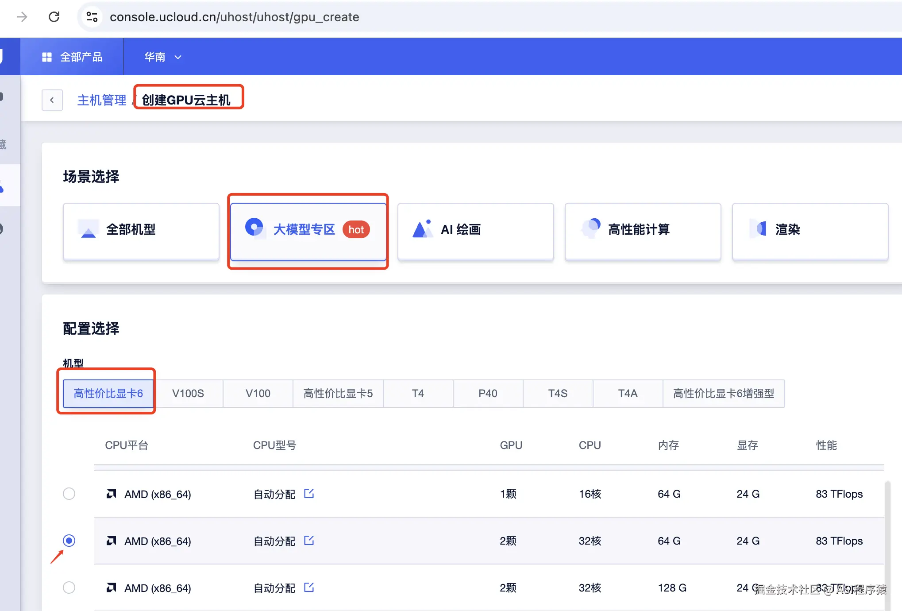Select the 1颗 GPU 16核 radio option
The image size is (902, 611).
click(x=69, y=494)
